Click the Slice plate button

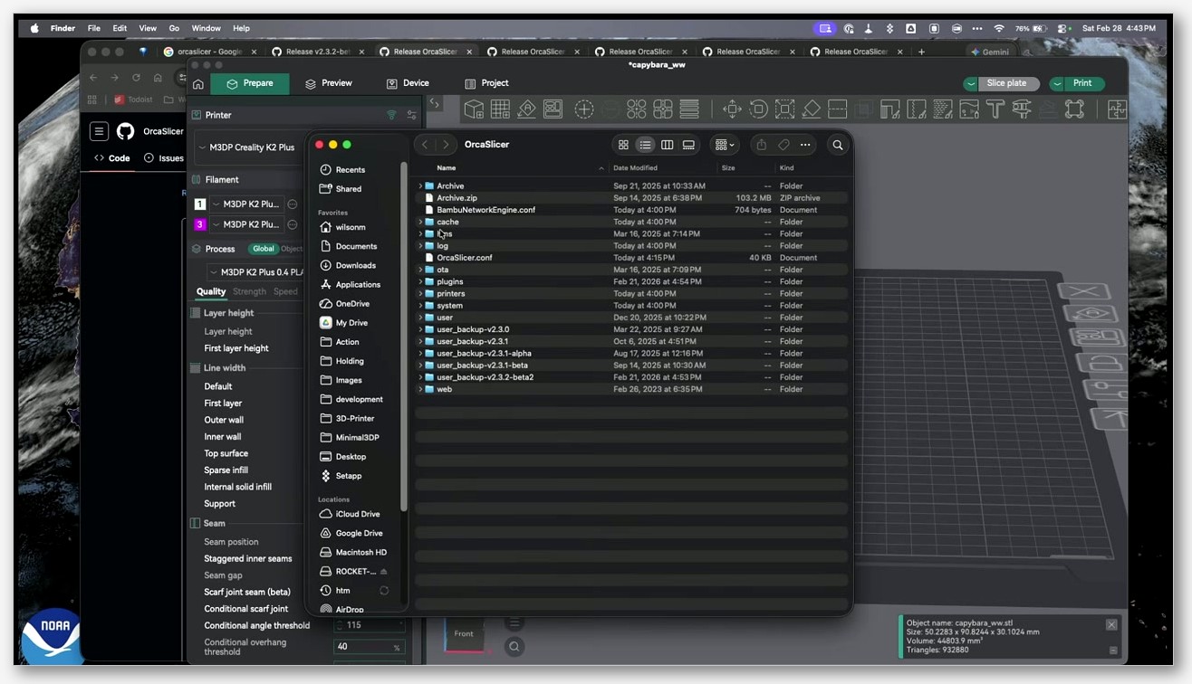pyautogui.click(x=1006, y=83)
